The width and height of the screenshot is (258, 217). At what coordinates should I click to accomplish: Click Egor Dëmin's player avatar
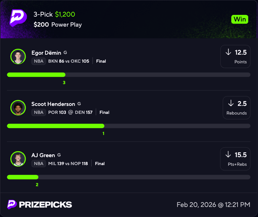click(x=18, y=56)
